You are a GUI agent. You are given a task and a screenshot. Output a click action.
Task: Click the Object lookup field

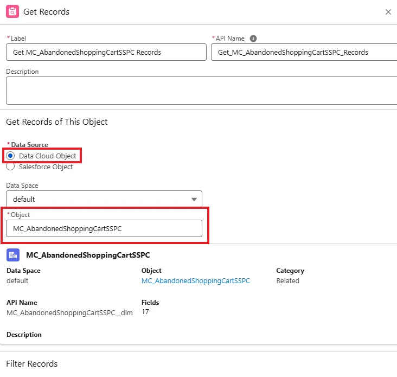click(104, 228)
